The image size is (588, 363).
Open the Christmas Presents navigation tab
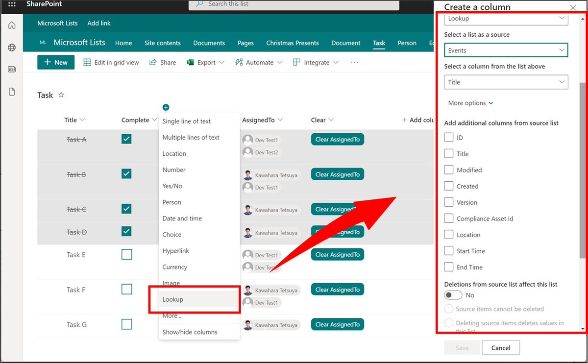point(293,43)
